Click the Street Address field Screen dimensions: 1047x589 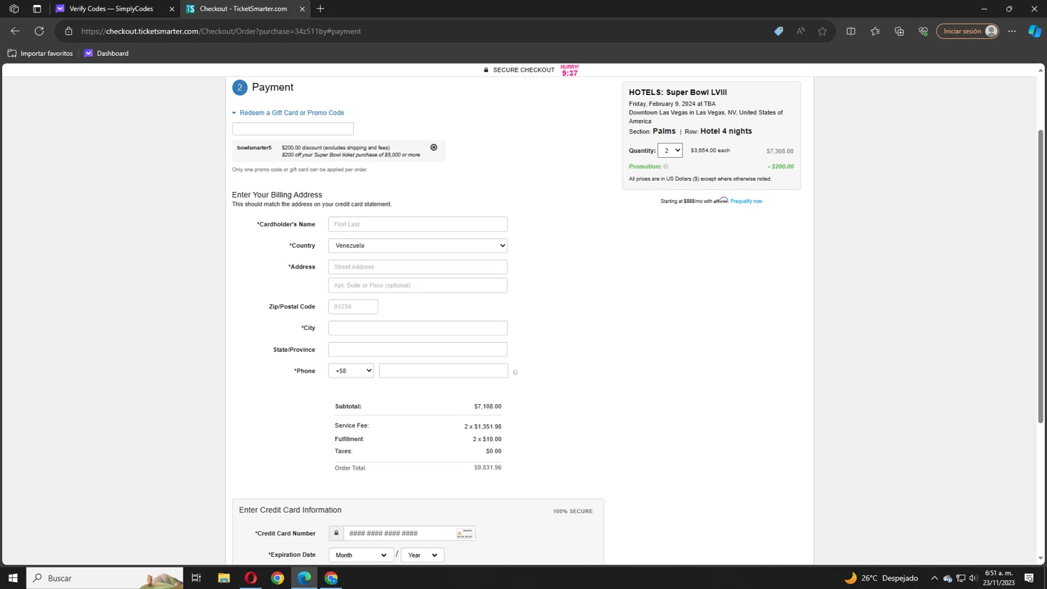pyautogui.click(x=417, y=267)
